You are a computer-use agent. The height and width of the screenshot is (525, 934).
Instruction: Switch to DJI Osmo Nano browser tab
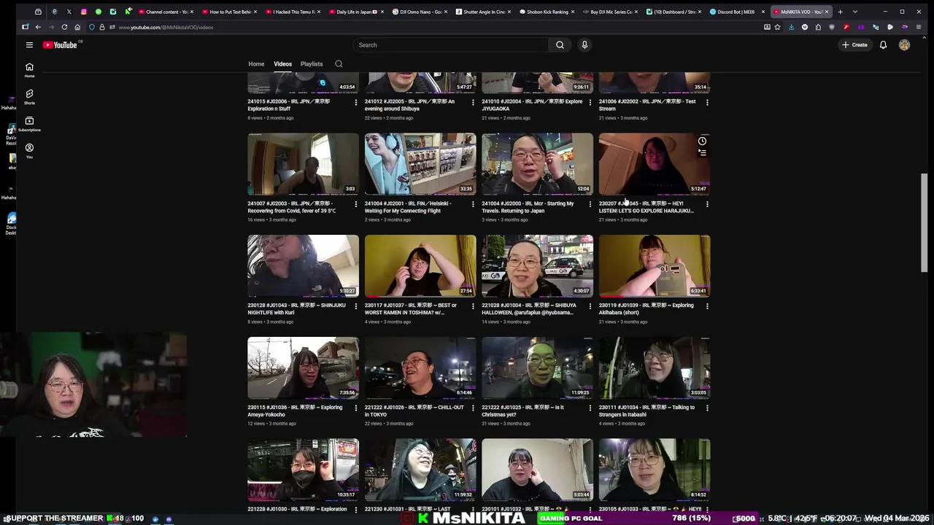point(420,12)
